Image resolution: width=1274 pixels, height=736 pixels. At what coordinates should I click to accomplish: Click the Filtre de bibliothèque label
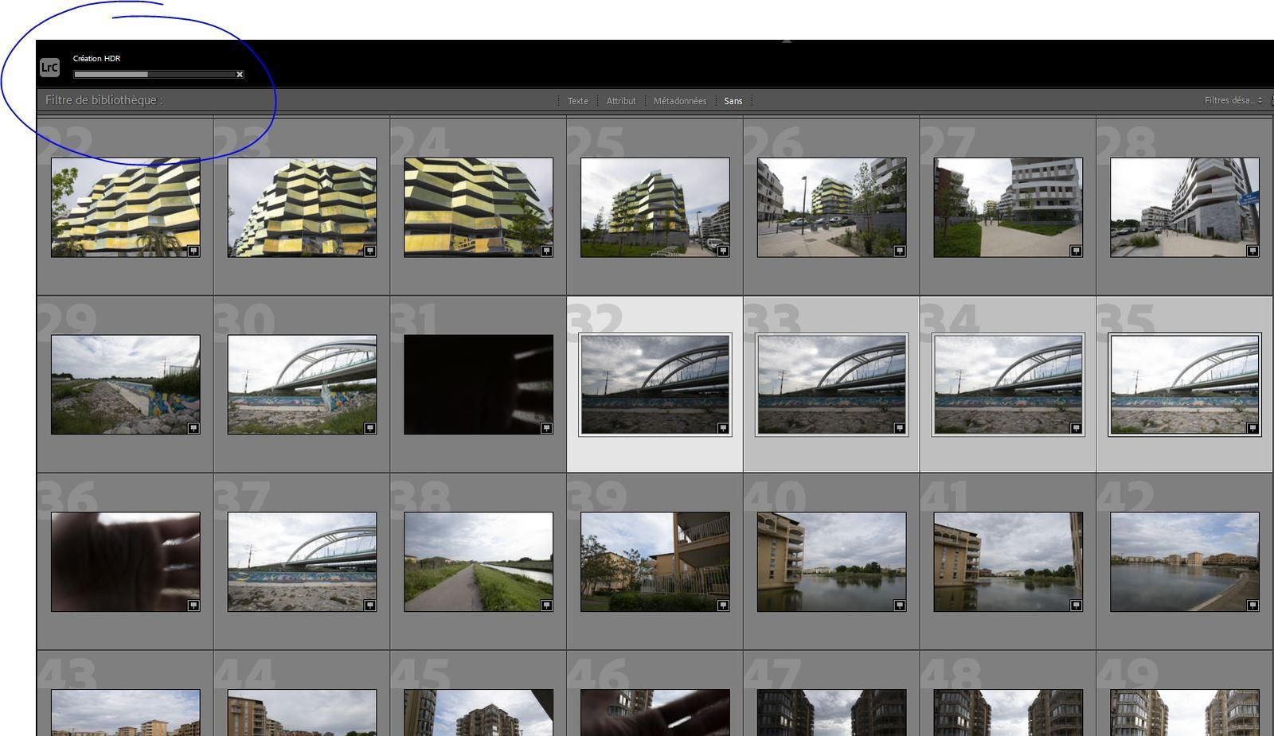click(104, 100)
